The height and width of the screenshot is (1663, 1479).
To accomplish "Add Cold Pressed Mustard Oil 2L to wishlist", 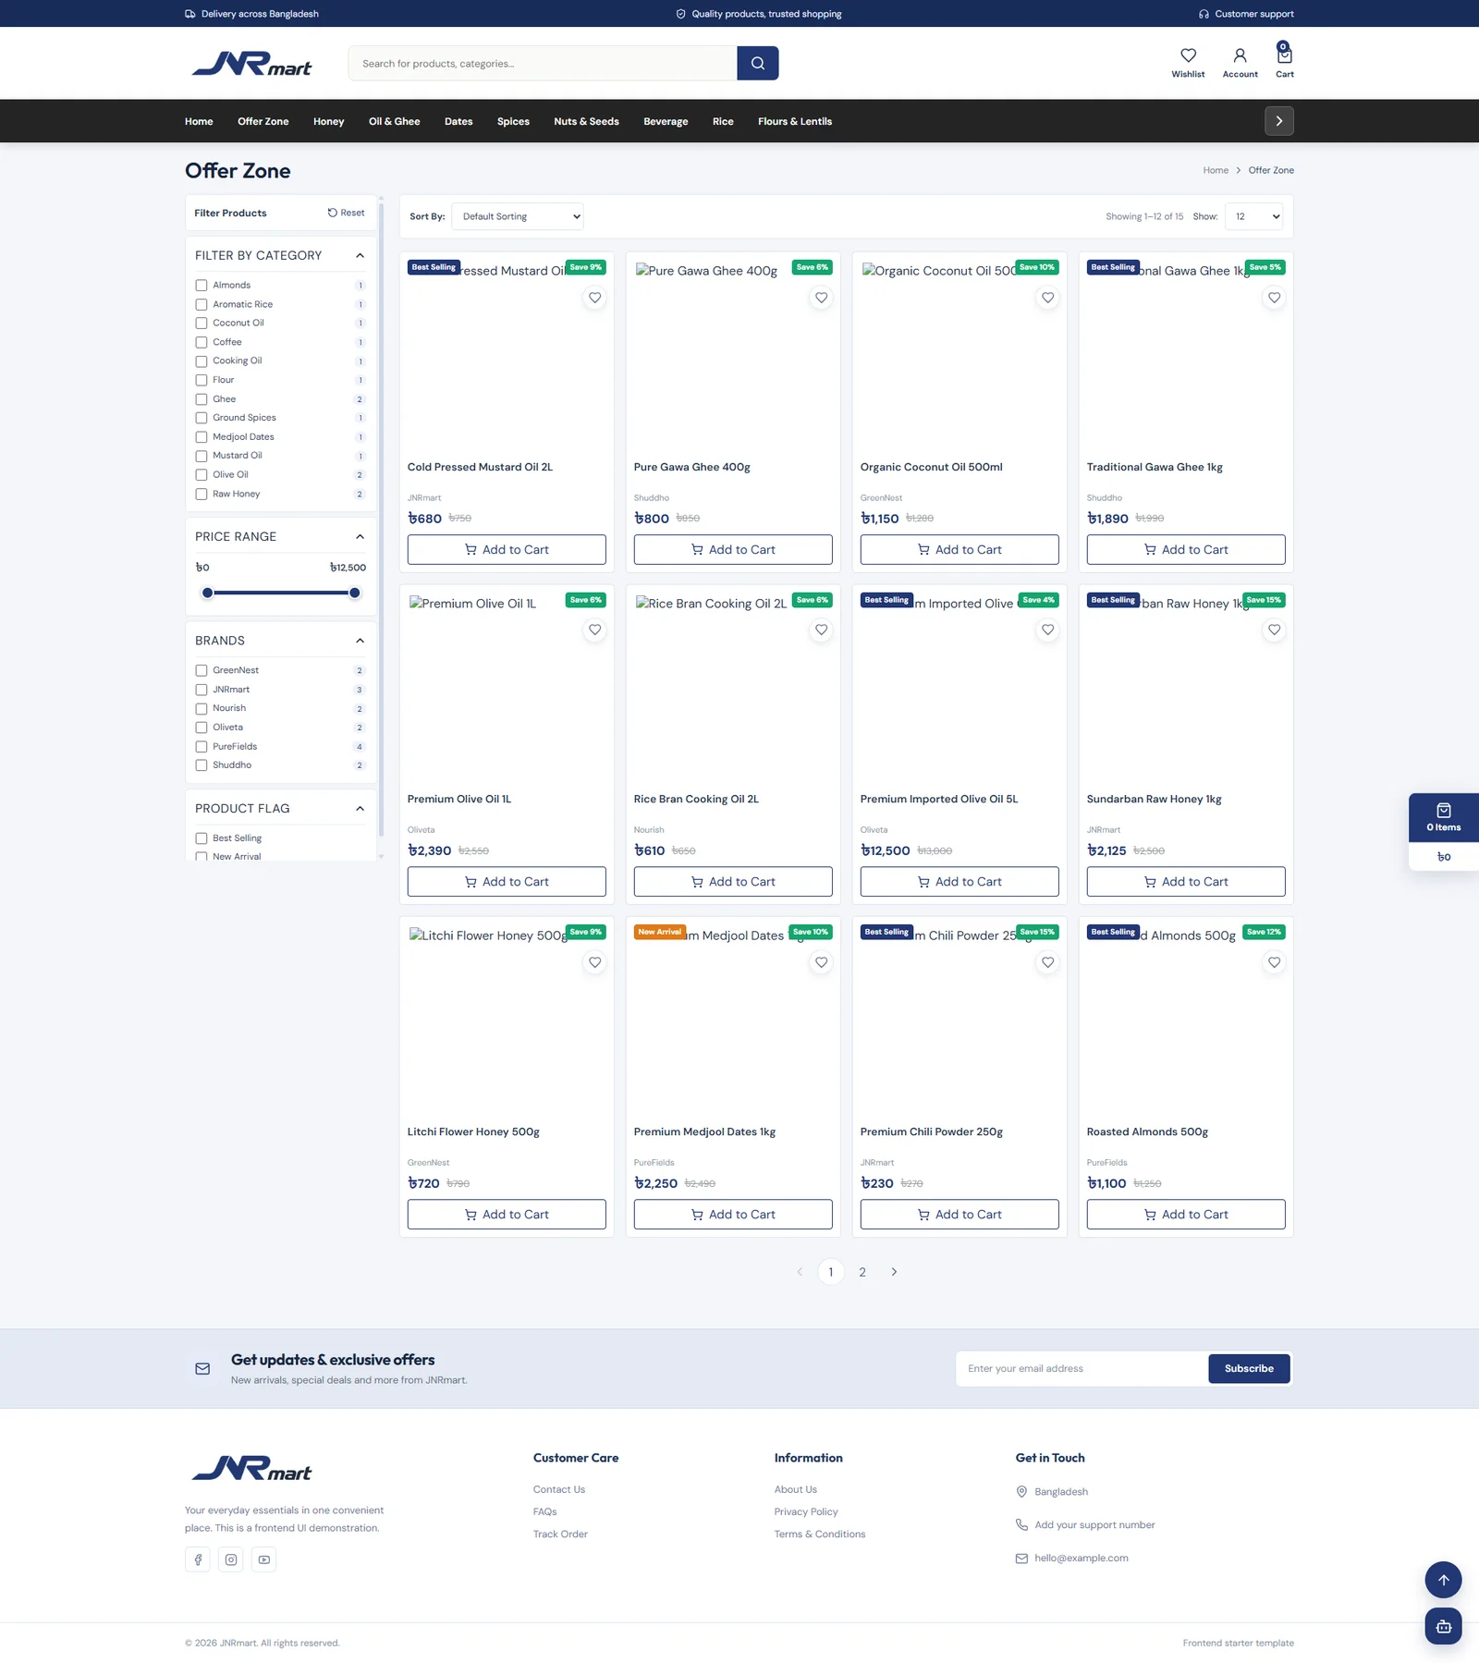I will (x=594, y=298).
